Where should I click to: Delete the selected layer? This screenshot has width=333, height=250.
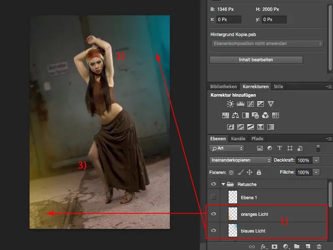point(319,246)
